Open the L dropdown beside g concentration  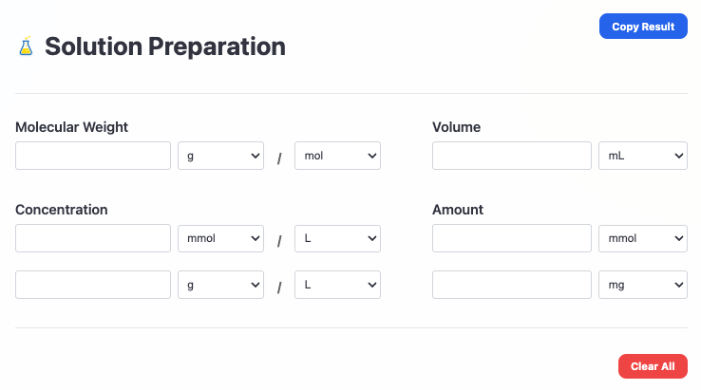pyautogui.click(x=337, y=284)
